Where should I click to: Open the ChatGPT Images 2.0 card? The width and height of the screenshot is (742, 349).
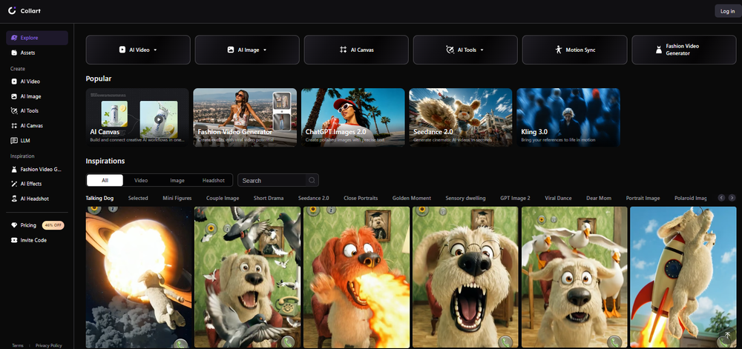pyautogui.click(x=353, y=117)
